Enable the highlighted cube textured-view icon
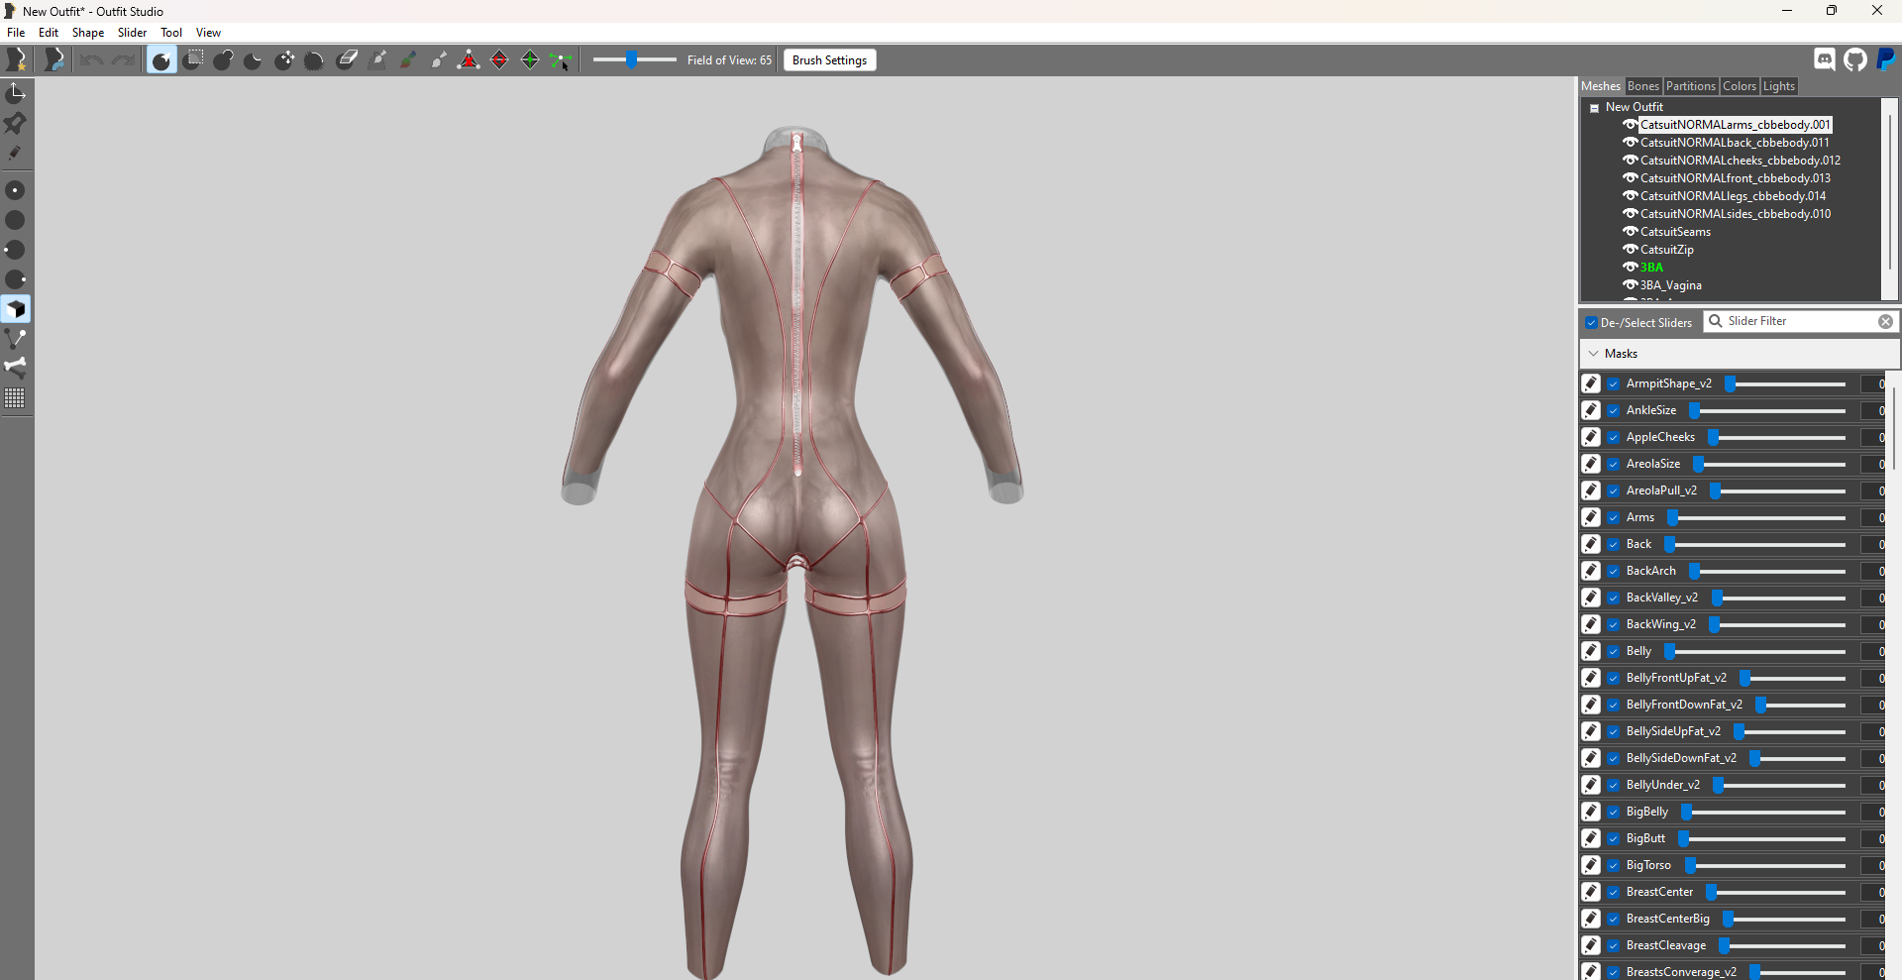 pyautogui.click(x=15, y=309)
